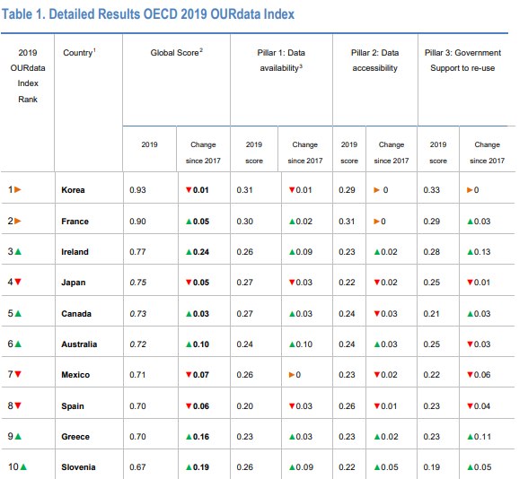
Task: Click Ireland's global change value 0.24
Action: point(201,251)
